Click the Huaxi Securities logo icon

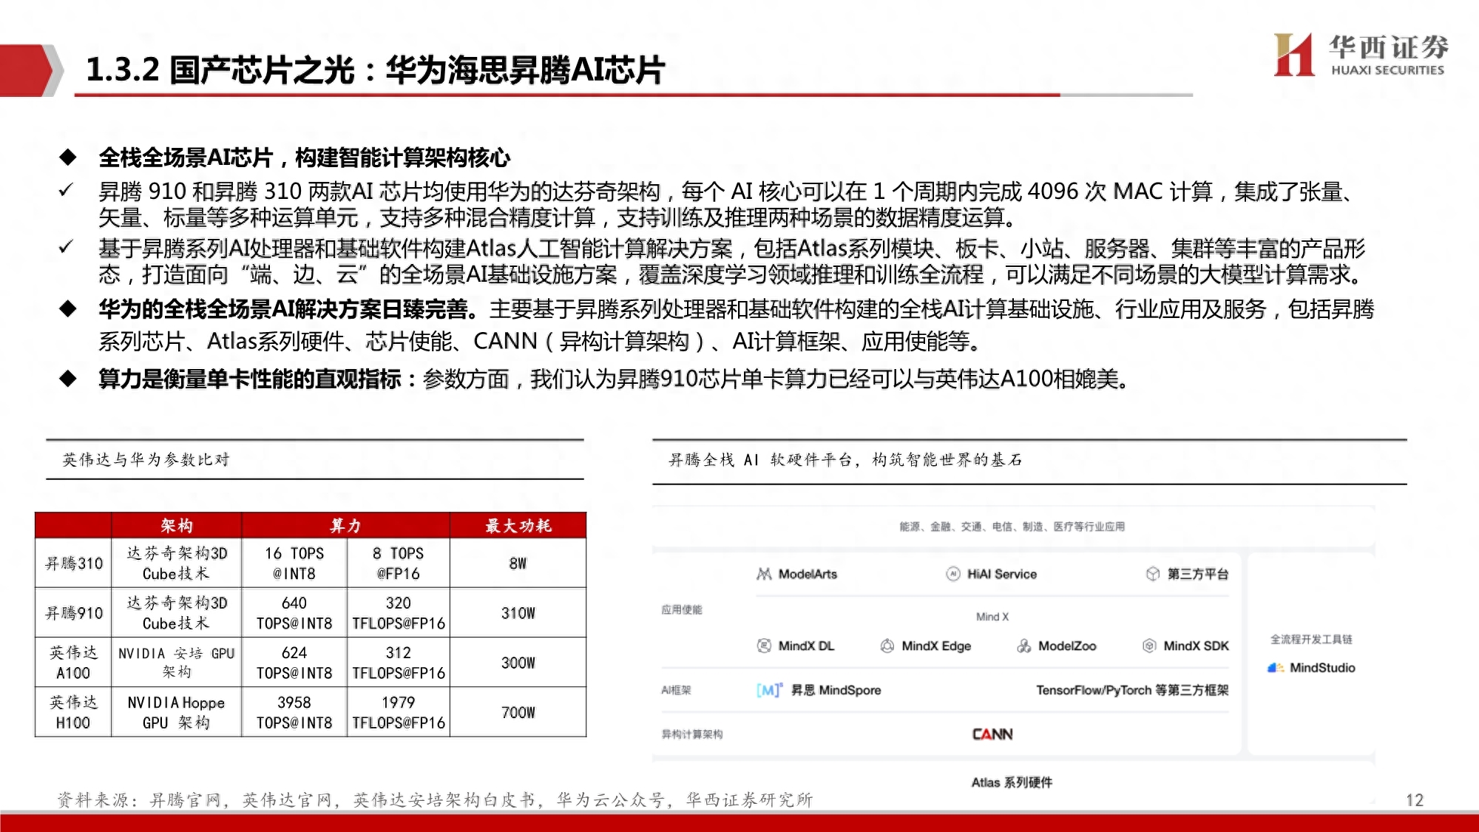pos(1293,55)
